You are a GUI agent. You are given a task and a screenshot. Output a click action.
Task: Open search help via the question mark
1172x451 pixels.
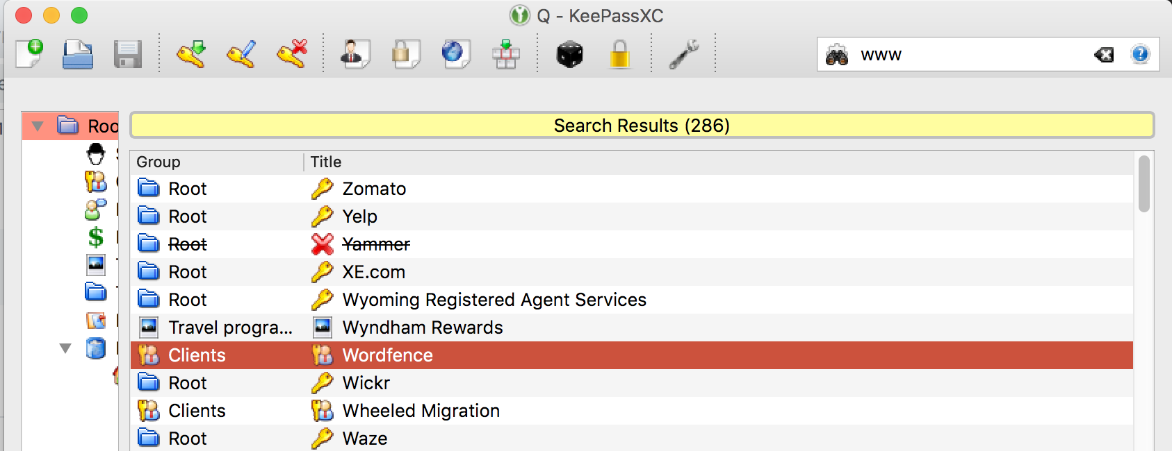point(1140,54)
